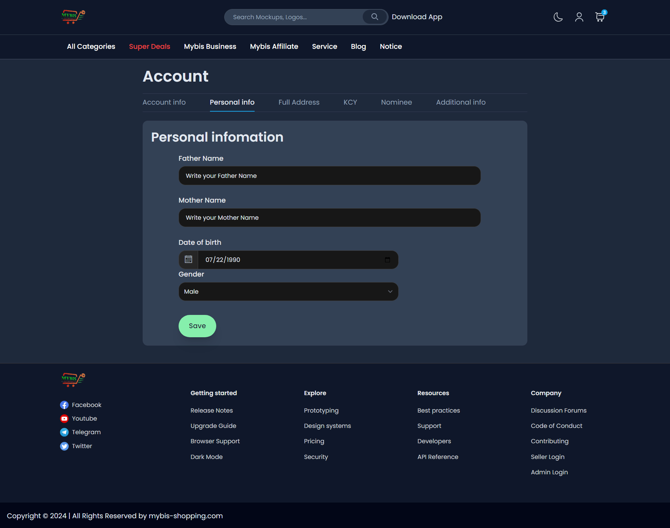Open the All Categories menu
This screenshot has height=528, width=670.
[91, 46]
